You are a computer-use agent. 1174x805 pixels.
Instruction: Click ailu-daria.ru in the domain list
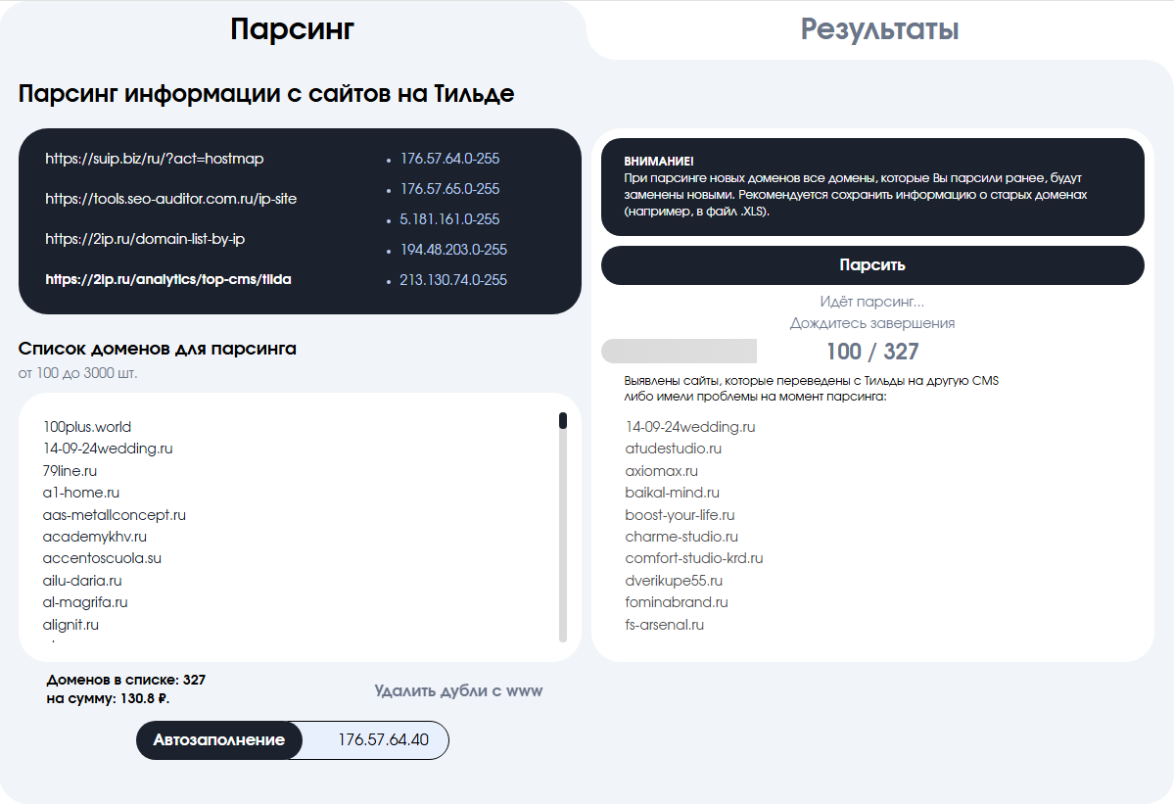tap(81, 581)
